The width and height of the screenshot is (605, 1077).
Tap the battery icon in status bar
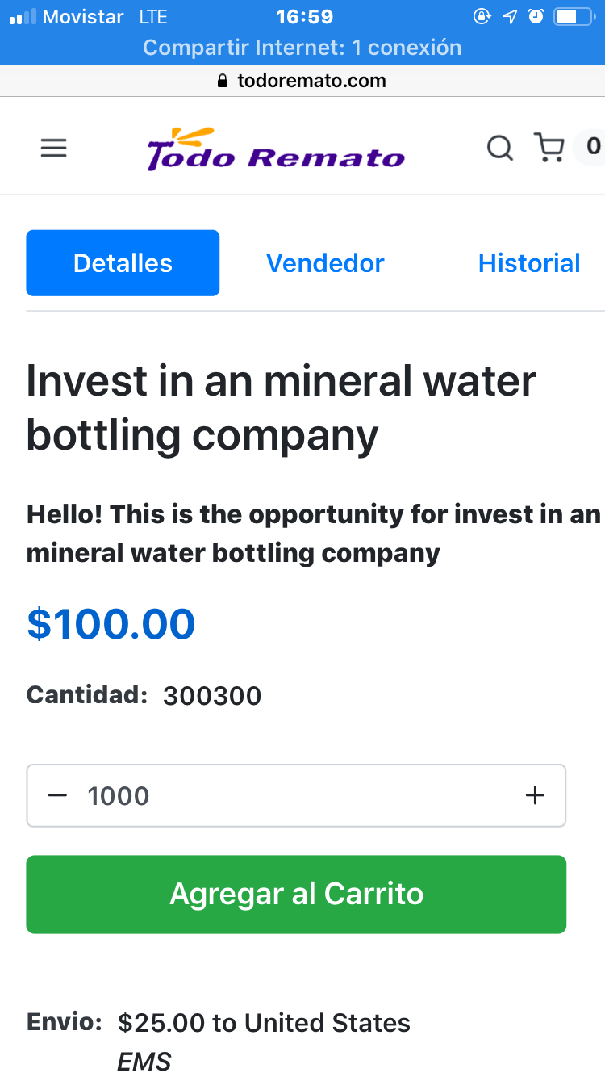point(574,16)
